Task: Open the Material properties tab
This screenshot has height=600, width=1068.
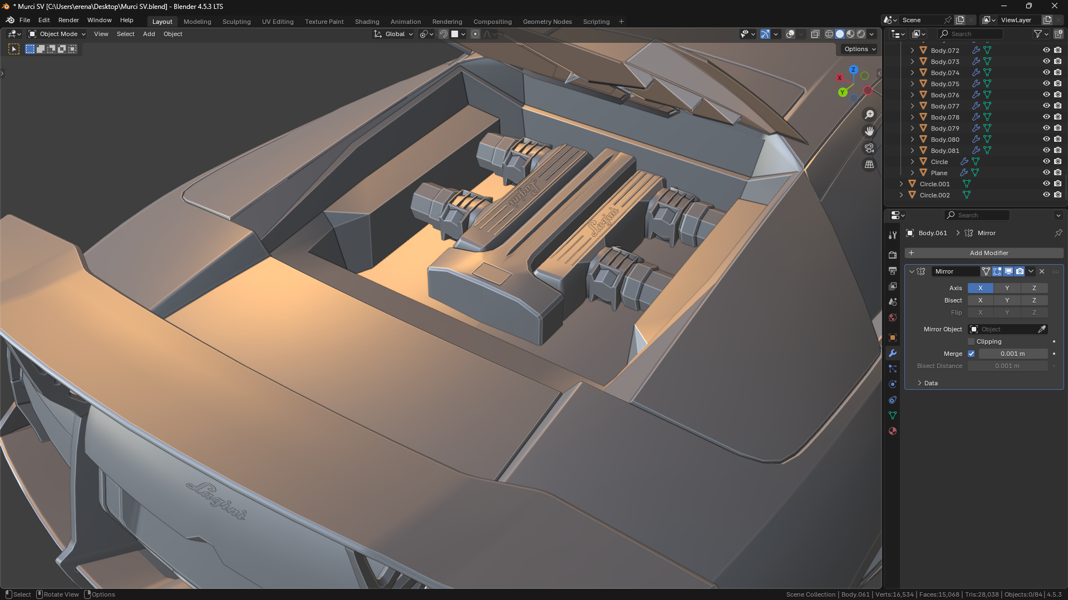Action: tap(893, 431)
